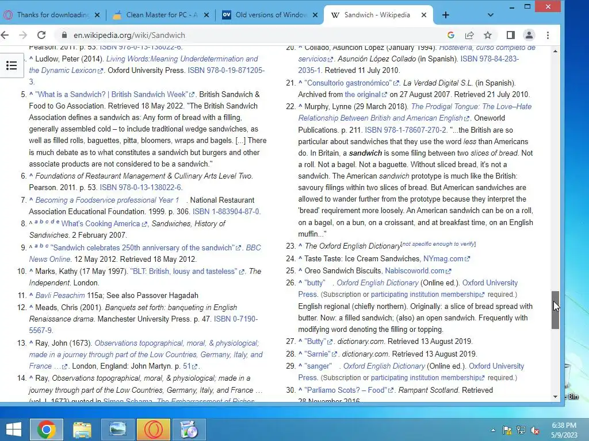Open participating institution membership link in reference 26
This screenshot has width=589, height=441.
pos(425,295)
